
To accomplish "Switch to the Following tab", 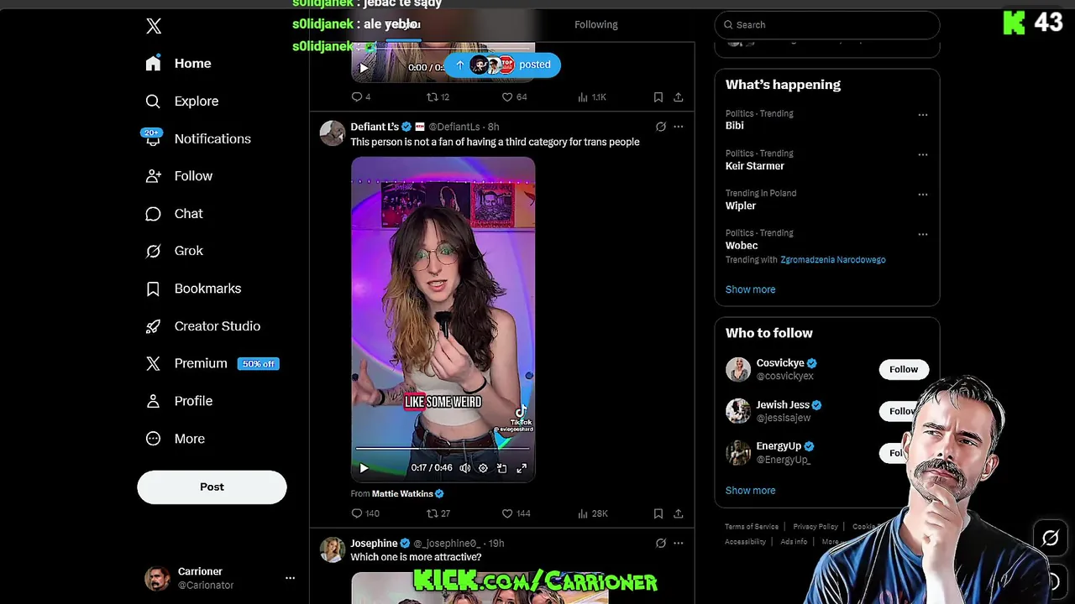I will [x=596, y=24].
